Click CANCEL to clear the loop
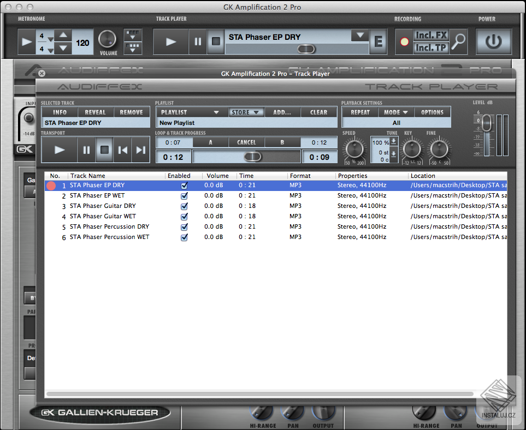The height and width of the screenshot is (430, 526). (x=246, y=142)
